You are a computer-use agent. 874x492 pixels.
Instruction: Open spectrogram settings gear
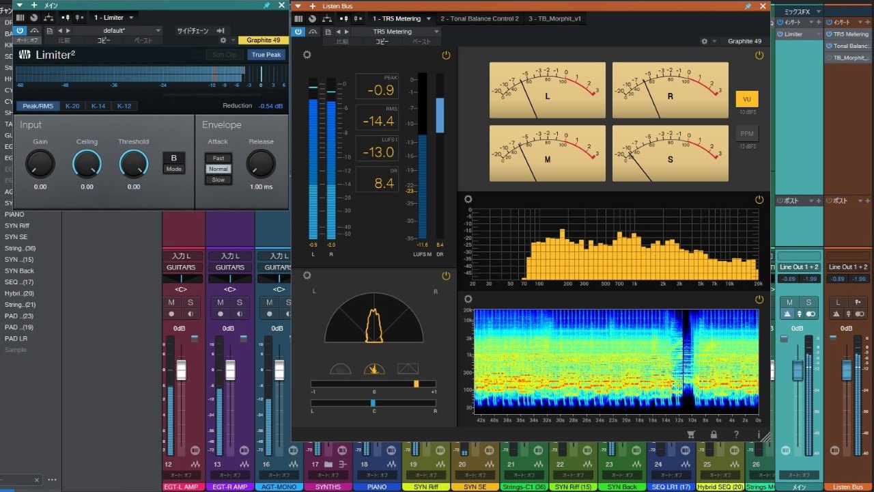click(468, 299)
